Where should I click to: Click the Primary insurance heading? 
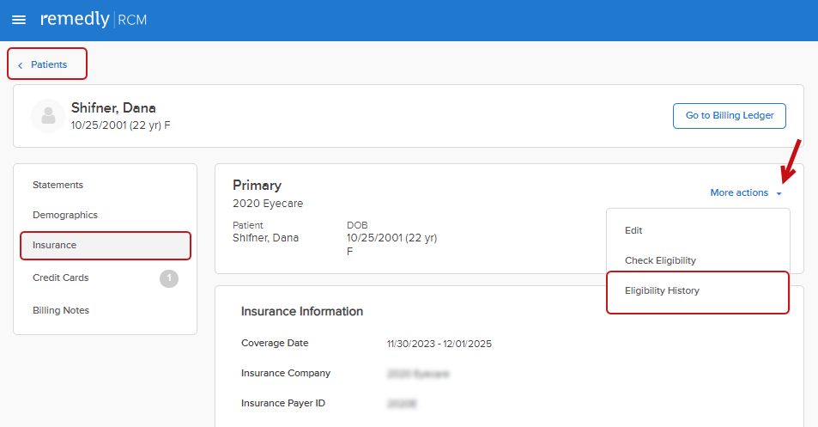pos(257,185)
